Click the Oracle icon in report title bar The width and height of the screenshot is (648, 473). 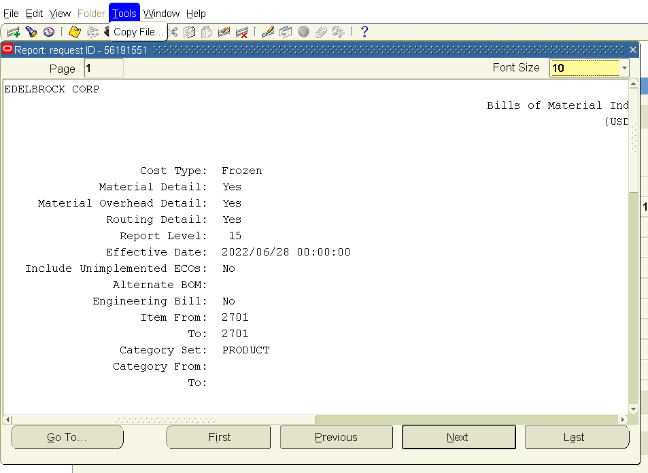pyautogui.click(x=7, y=49)
